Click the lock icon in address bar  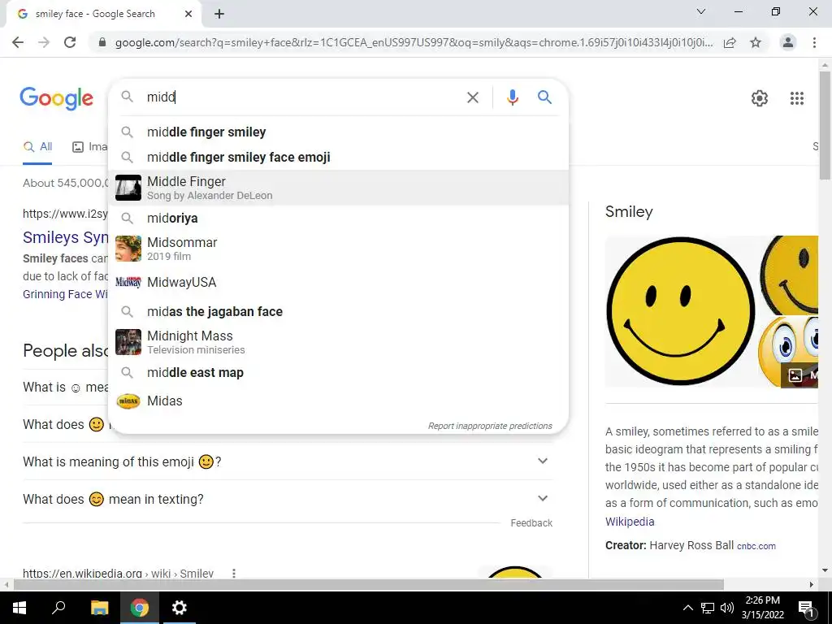coord(102,42)
